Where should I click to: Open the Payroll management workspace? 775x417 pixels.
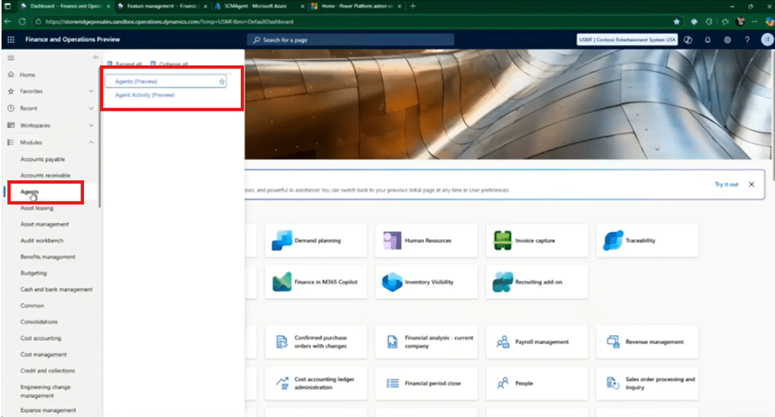(537, 342)
